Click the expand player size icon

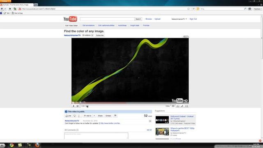click(x=182, y=106)
